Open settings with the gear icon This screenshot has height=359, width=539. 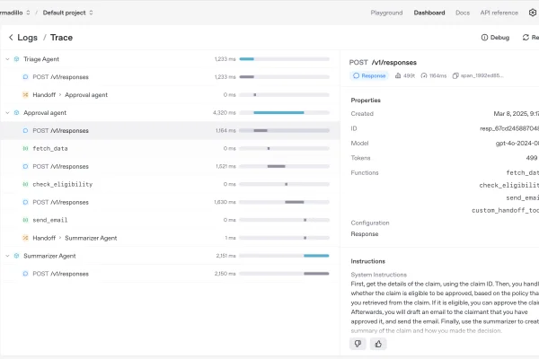(x=533, y=13)
